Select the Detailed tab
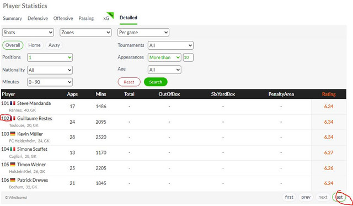The height and width of the screenshot is (206, 353). pyautogui.click(x=129, y=18)
